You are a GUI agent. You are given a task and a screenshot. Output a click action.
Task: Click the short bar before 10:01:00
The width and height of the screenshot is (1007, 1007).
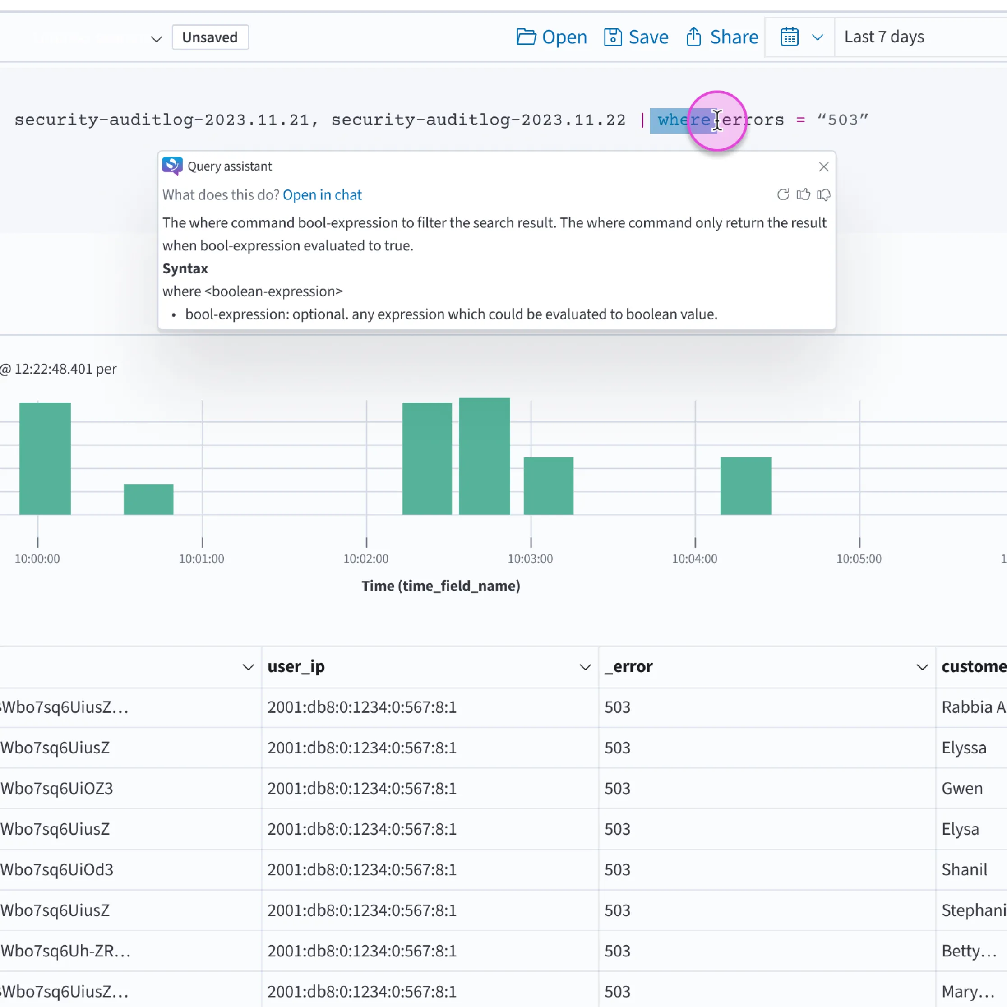coord(148,499)
